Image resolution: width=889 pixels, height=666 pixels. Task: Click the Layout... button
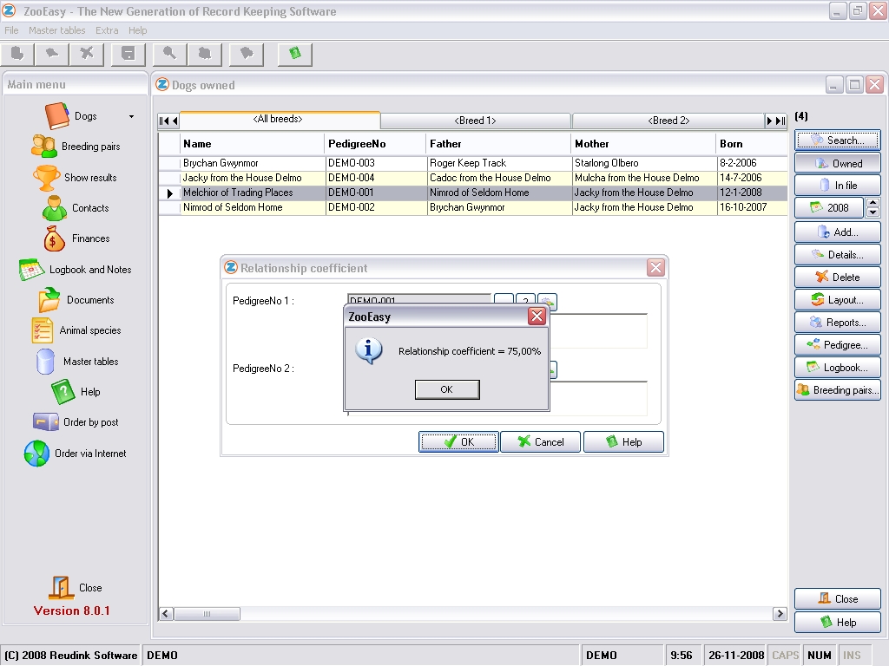[838, 300]
